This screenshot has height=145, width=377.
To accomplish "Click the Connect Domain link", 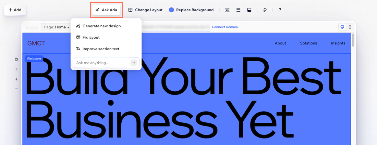I will pyautogui.click(x=224, y=27).
